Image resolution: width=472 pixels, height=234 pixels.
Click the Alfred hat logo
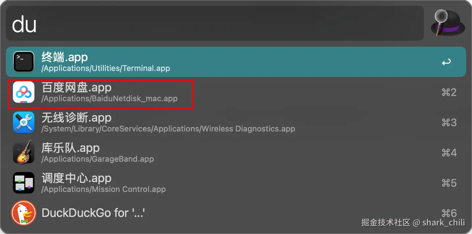(448, 23)
